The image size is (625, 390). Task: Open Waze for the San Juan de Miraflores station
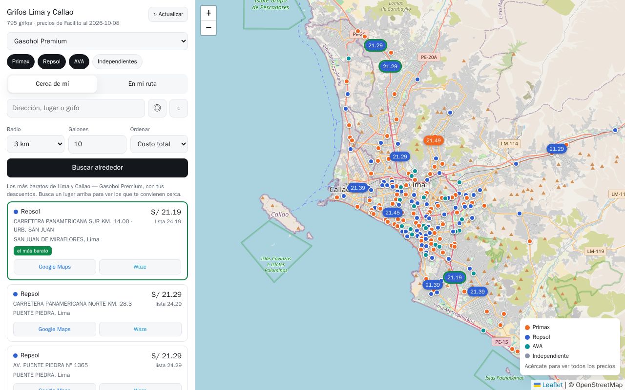point(140,267)
